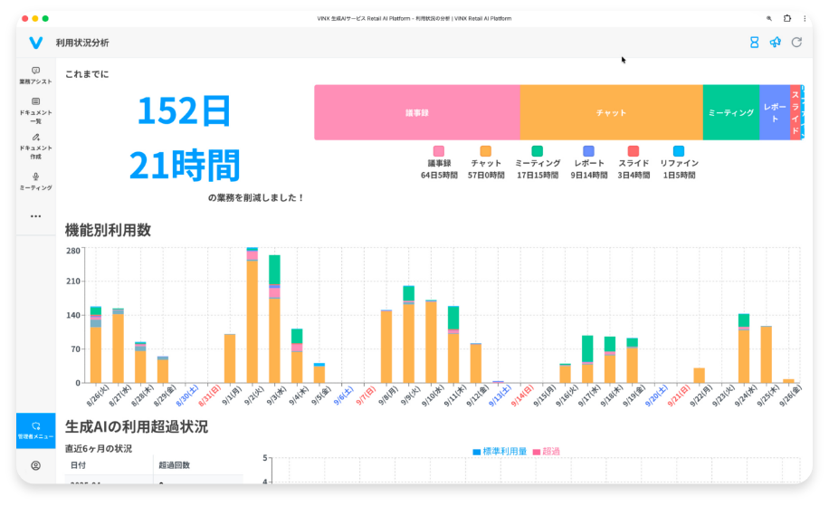The image size is (829, 506).
Task: Click the チャット segment in usage bar
Action: [x=611, y=113]
